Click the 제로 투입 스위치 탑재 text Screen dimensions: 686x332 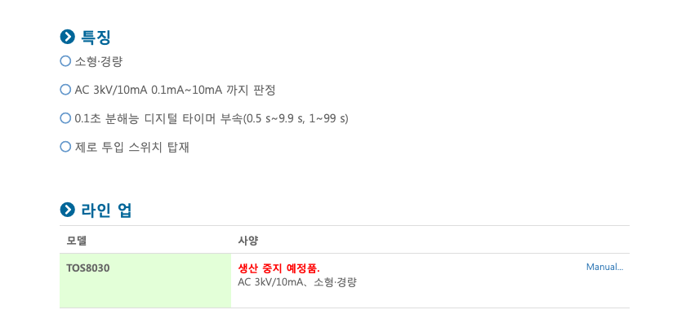point(131,147)
